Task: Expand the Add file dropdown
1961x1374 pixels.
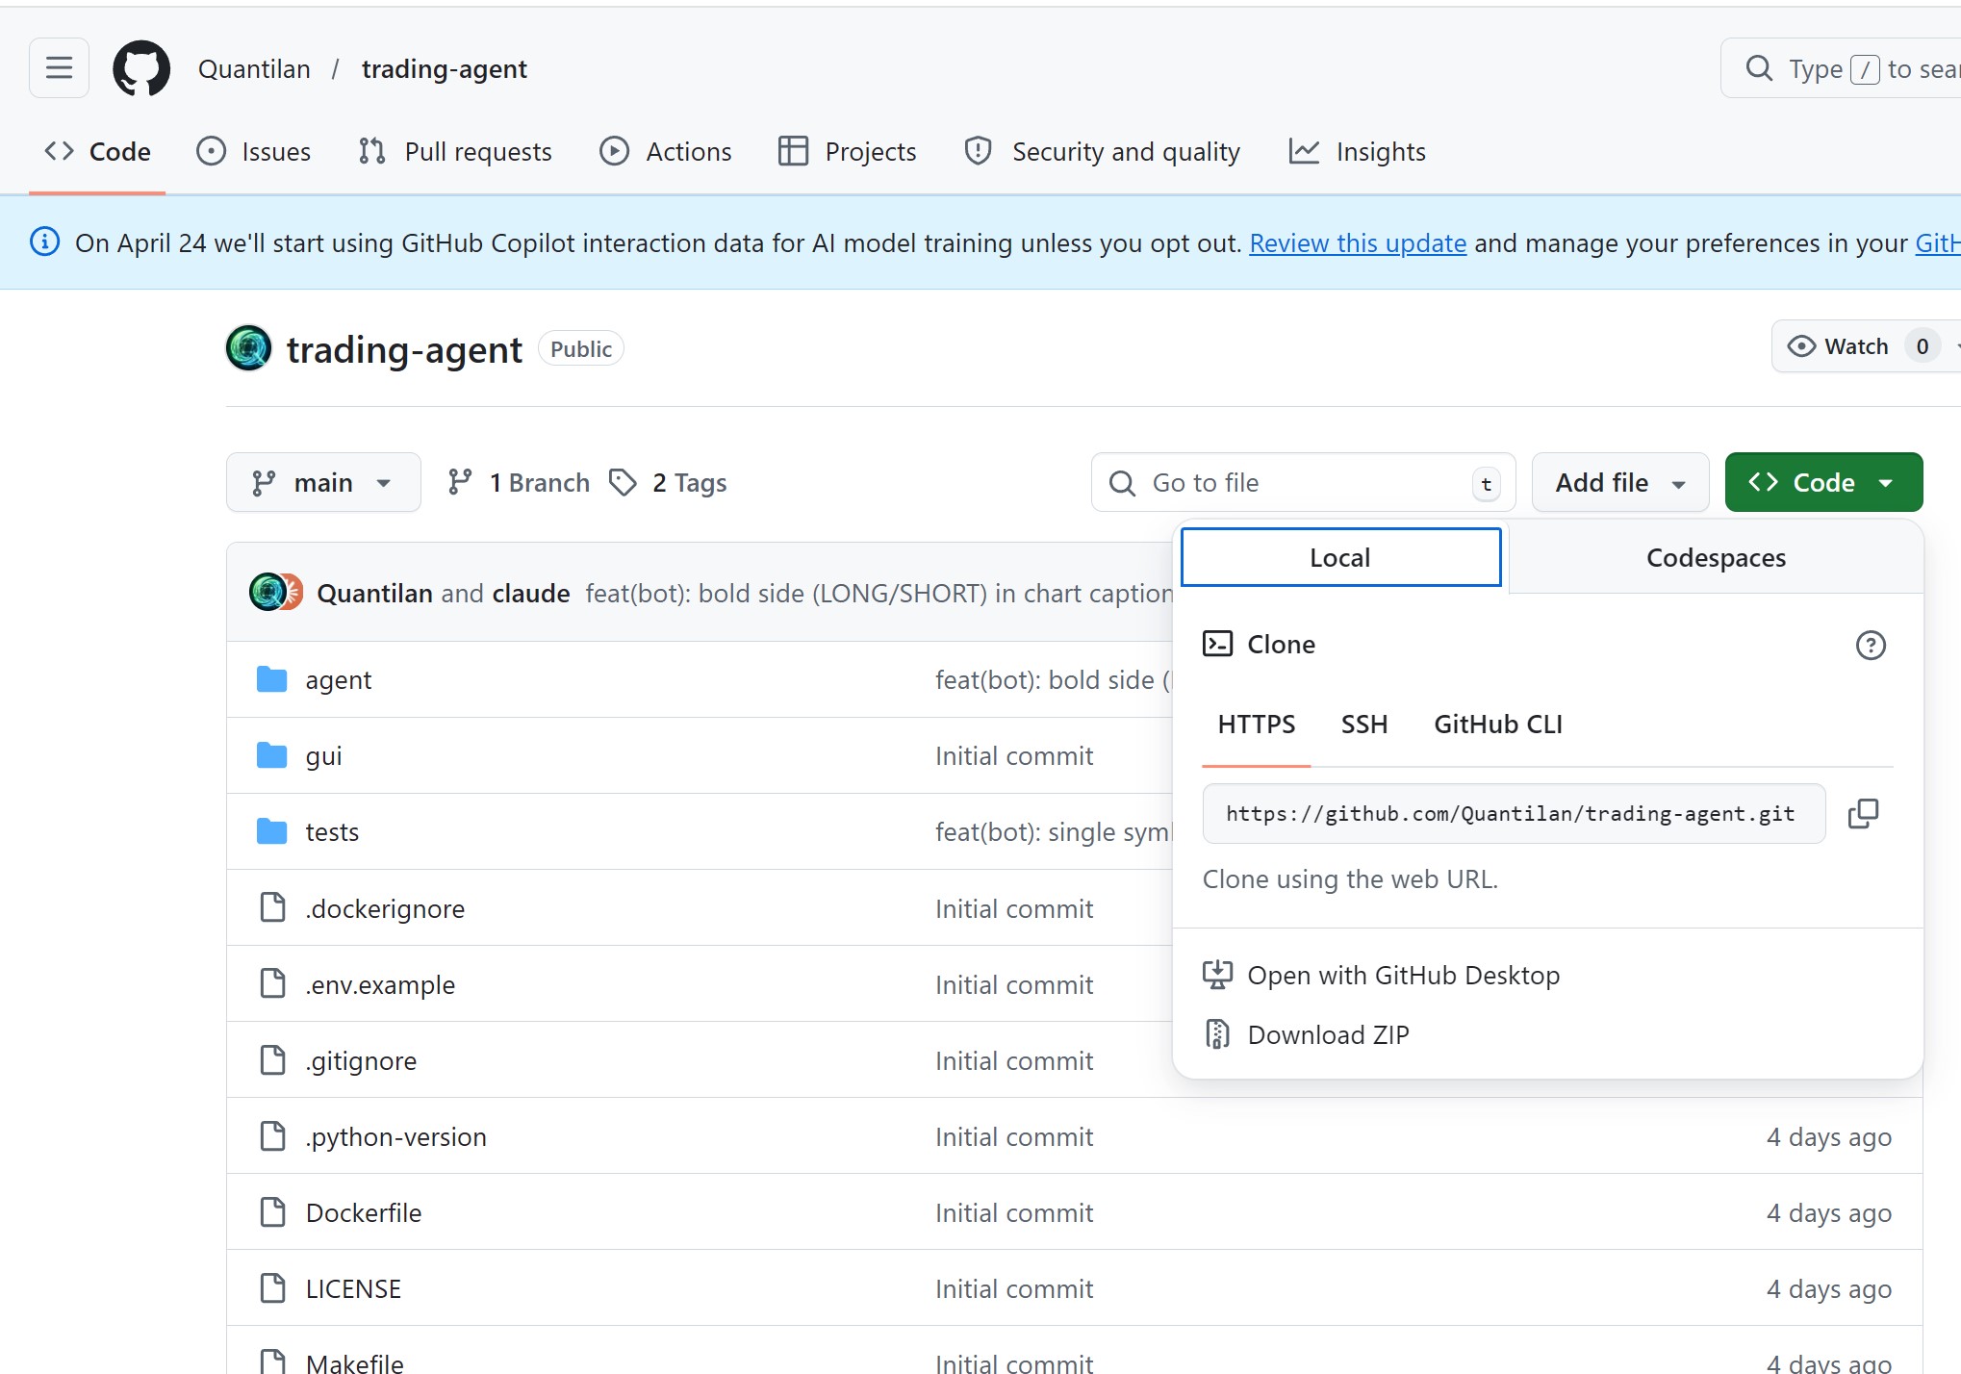Action: 1619,481
